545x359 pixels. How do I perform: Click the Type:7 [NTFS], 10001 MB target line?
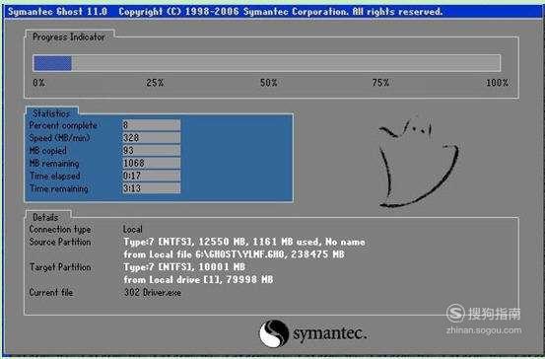click(184, 267)
